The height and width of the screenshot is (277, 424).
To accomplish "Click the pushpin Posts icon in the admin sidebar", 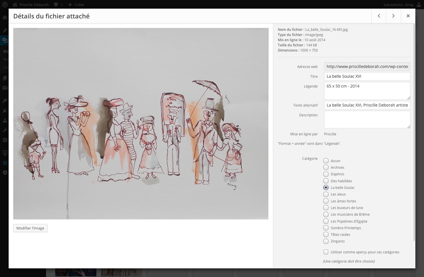I will click(5, 30).
